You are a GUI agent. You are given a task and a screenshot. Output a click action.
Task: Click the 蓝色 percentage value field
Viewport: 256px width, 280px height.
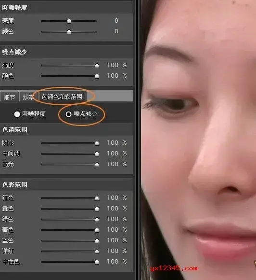pyautogui.click(x=113, y=240)
